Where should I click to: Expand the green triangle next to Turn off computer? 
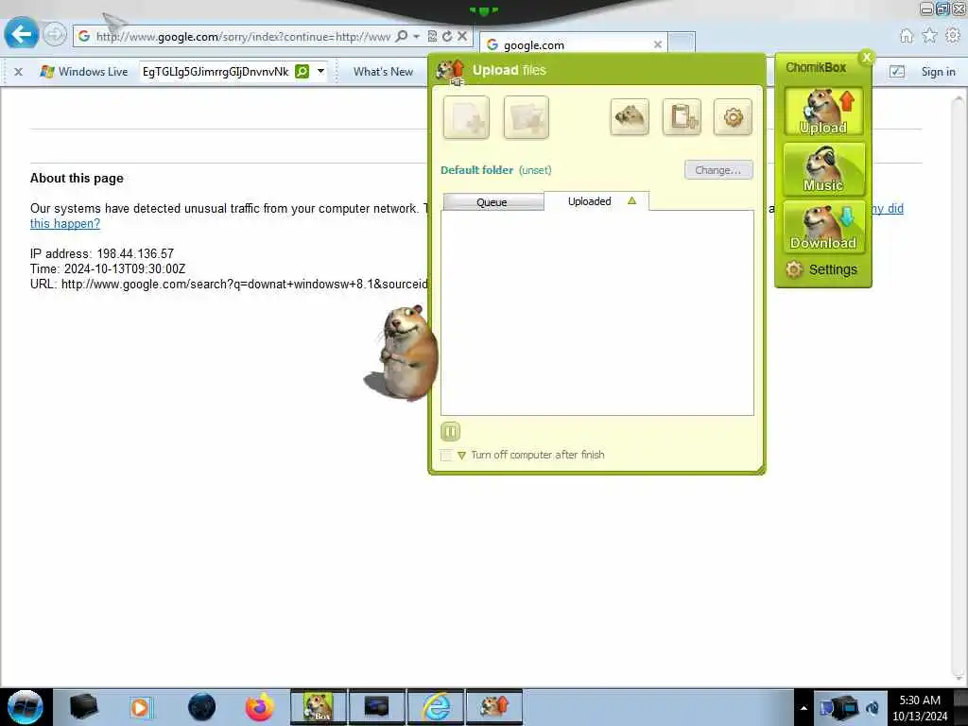461,456
